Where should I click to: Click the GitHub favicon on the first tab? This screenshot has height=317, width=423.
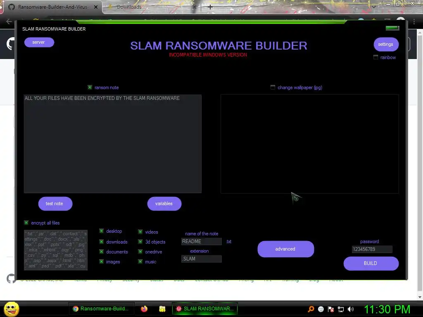[12, 7]
